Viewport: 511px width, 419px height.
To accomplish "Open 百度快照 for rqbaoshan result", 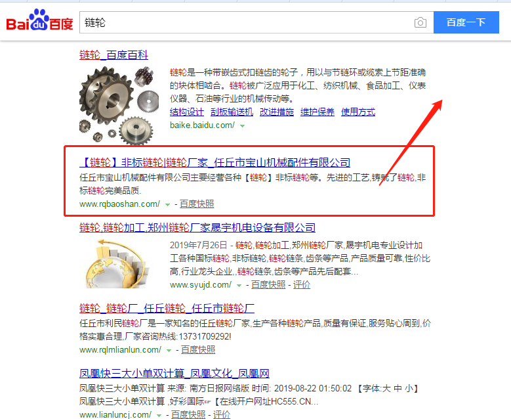I will 197,204.
